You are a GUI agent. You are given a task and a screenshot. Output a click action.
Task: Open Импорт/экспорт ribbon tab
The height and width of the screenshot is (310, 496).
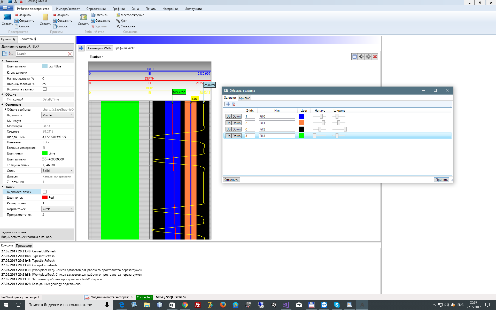tap(68, 9)
